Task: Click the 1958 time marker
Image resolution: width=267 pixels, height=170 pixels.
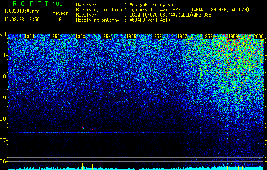Action: coord(208,37)
